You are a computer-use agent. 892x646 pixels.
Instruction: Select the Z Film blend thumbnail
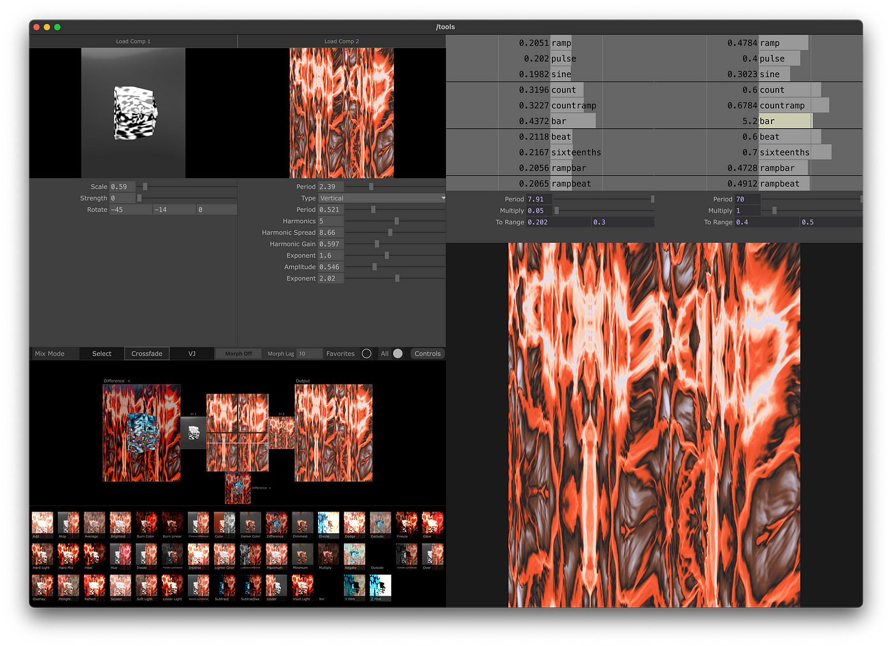pos(380,585)
